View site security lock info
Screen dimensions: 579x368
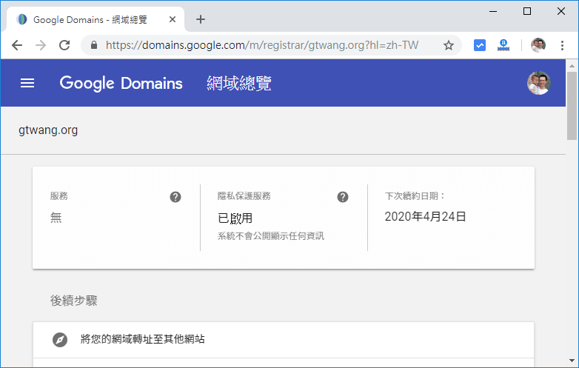click(x=94, y=45)
